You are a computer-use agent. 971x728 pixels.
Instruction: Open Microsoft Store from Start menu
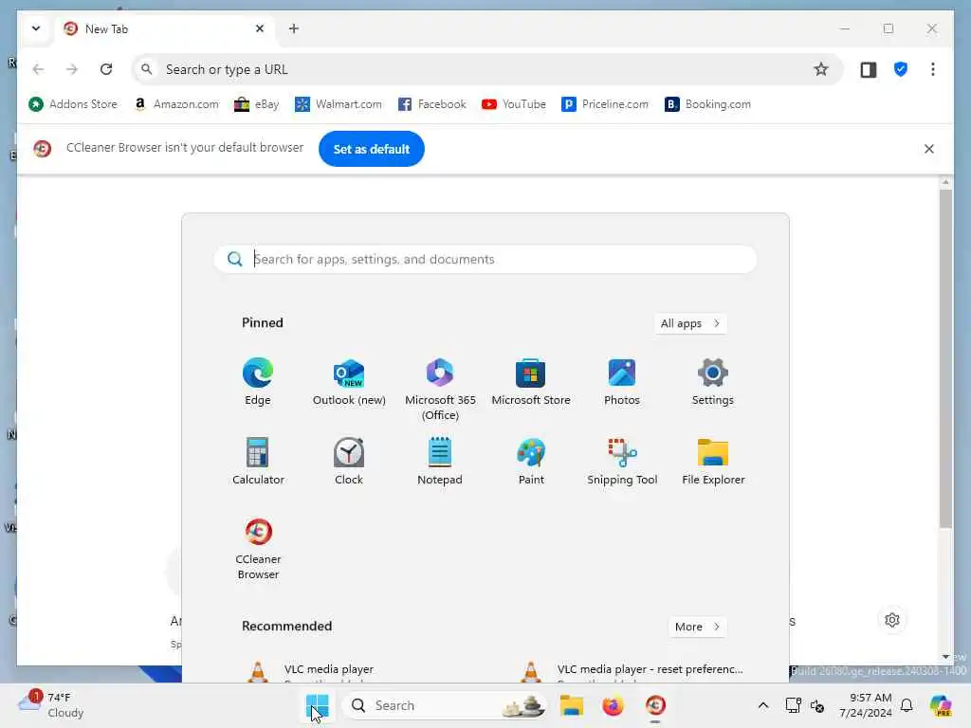pos(531,382)
